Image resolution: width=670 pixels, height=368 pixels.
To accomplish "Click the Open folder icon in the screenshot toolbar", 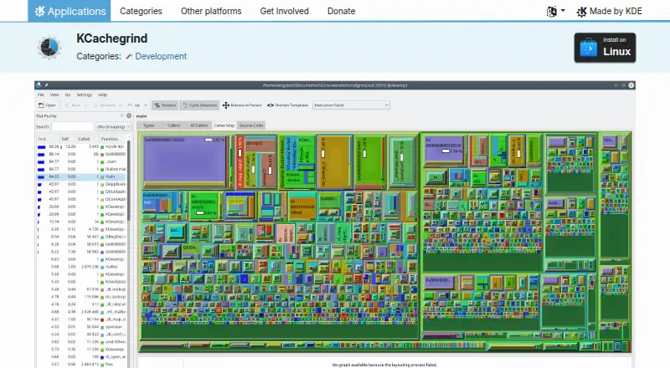I will [41, 105].
